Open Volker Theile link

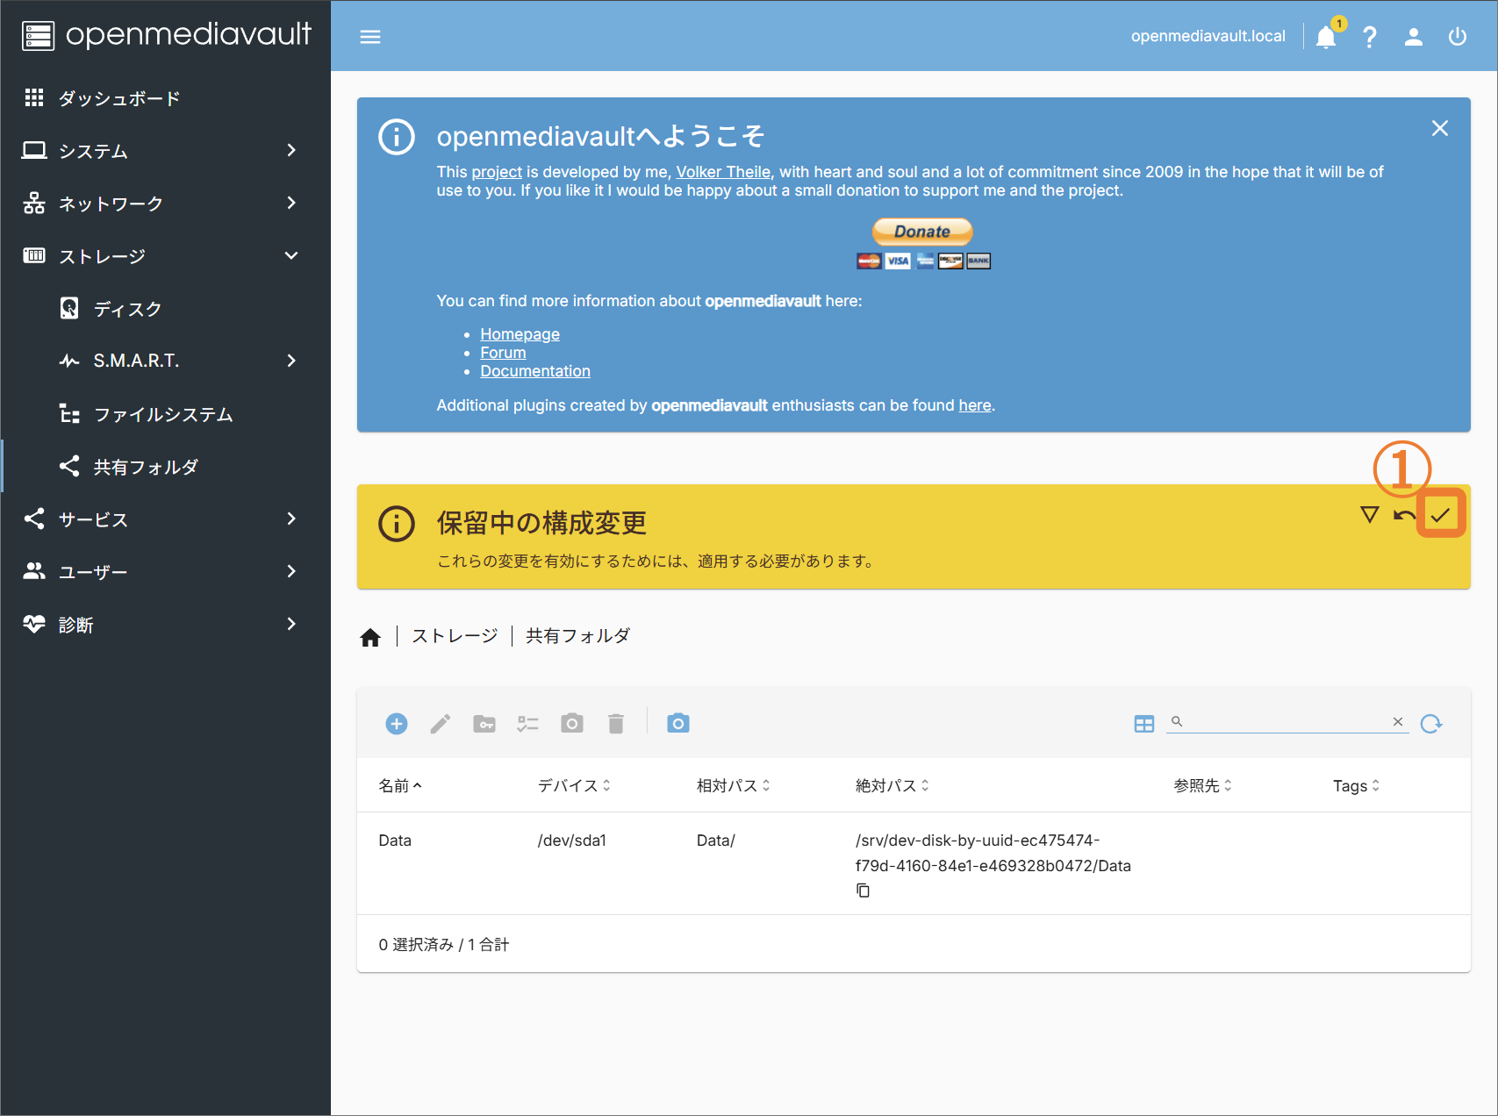click(723, 172)
